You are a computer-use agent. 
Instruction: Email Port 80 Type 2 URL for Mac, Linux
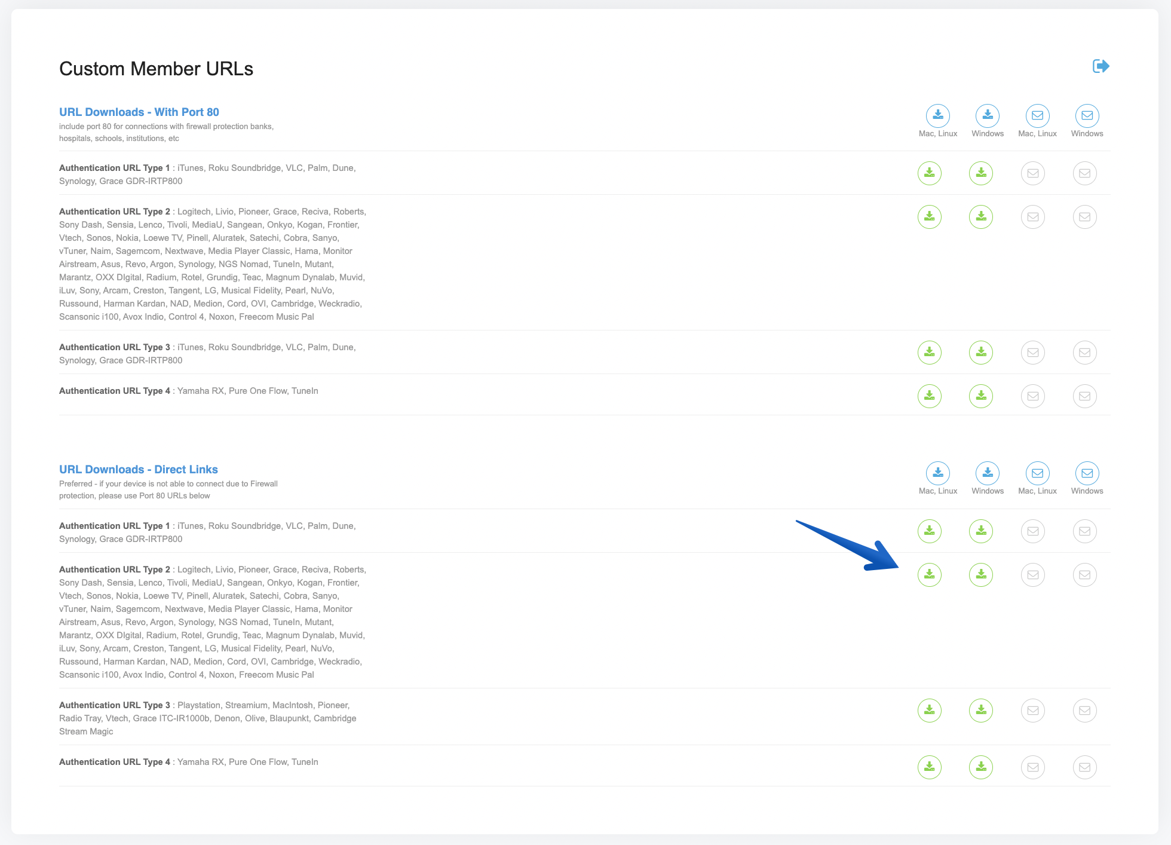tap(1033, 217)
